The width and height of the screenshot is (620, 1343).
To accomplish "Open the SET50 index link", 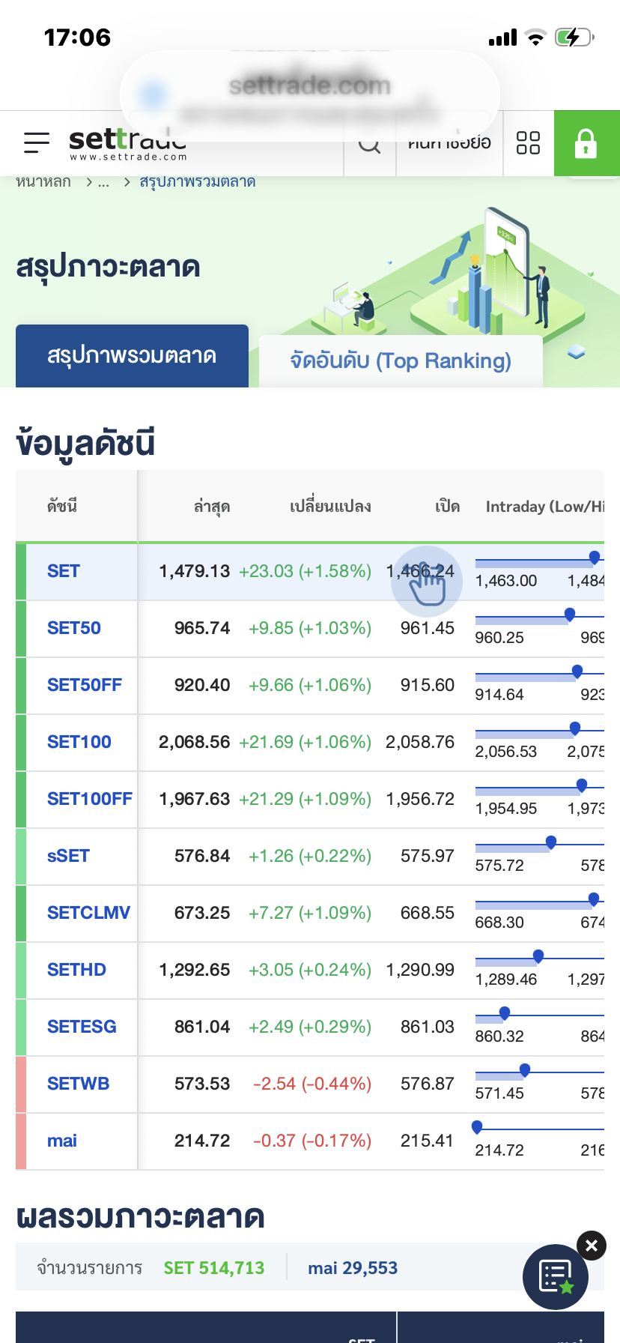I will 74,629.
